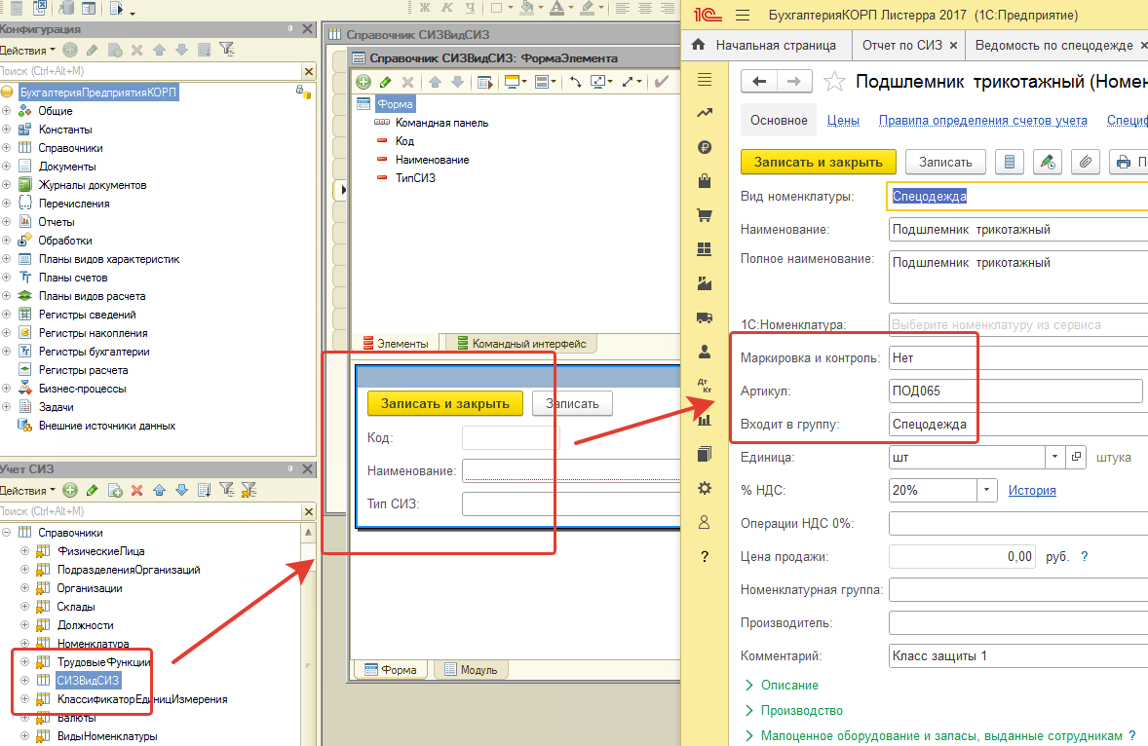This screenshot has height=746, width=1148.
Task: Go back with the left arrow button
Action: coord(759,81)
